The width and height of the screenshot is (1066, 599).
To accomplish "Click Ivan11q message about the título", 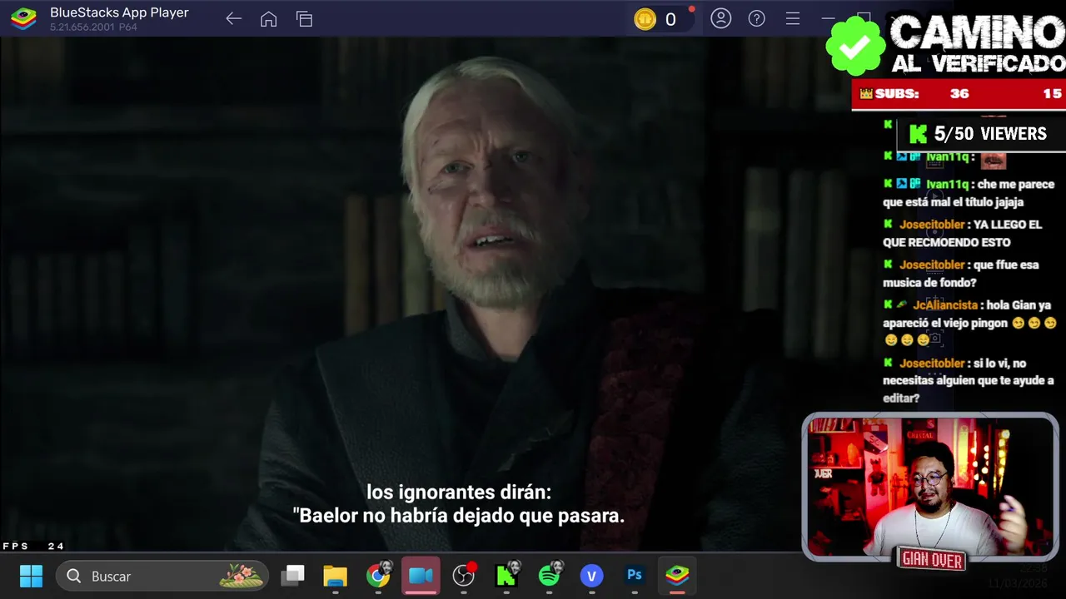I will click(969, 193).
